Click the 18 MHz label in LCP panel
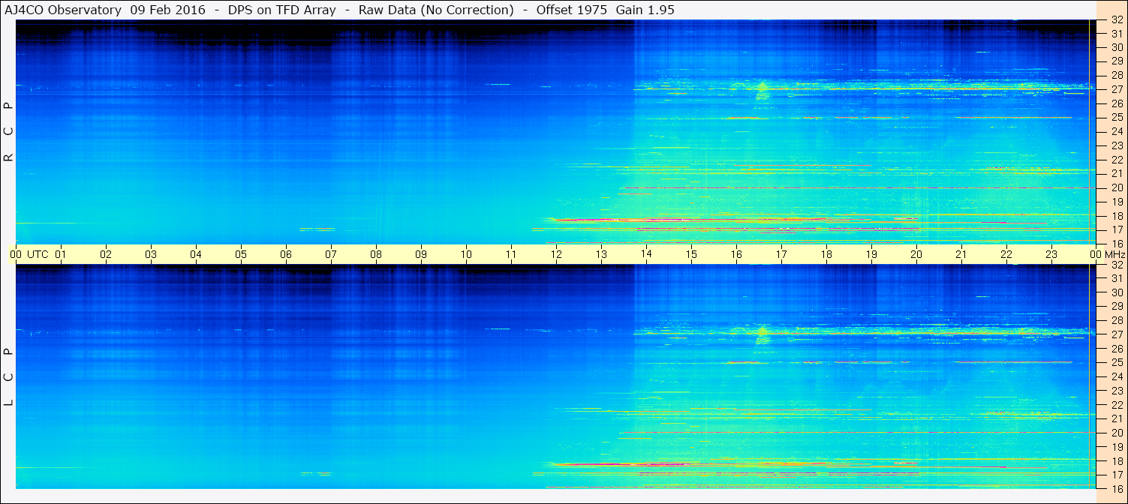The height and width of the screenshot is (504, 1128). pyautogui.click(x=1116, y=460)
